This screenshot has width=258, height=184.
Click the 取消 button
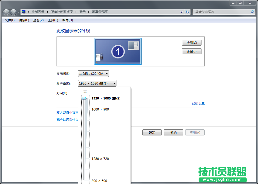173,132
